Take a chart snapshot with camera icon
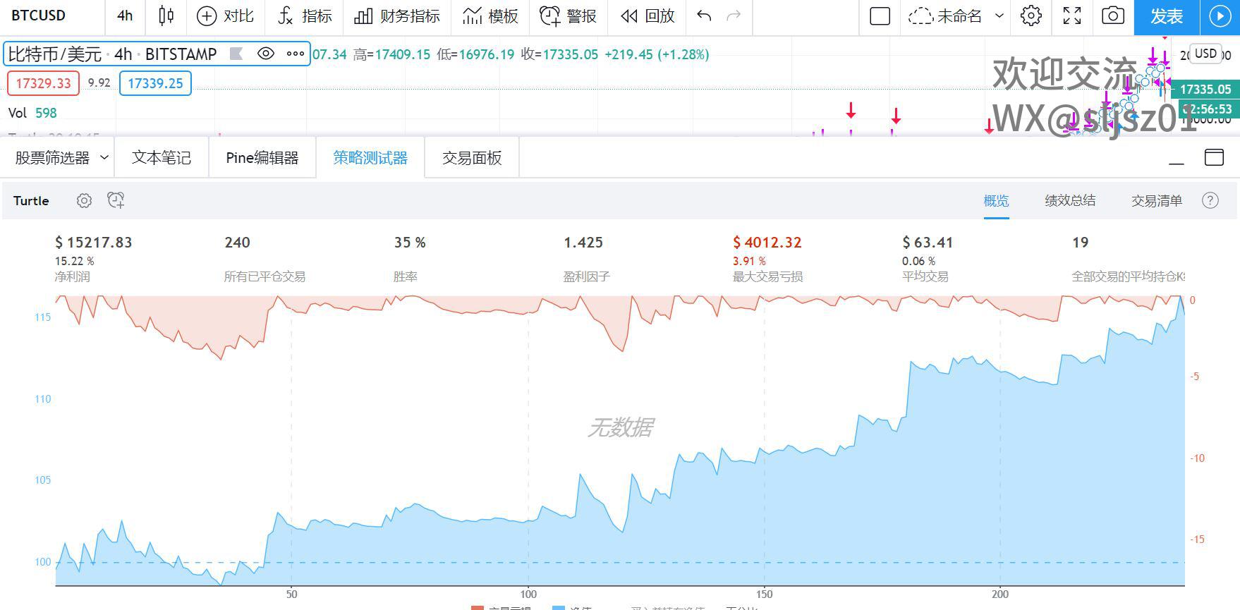This screenshot has width=1240, height=610. [x=1112, y=16]
